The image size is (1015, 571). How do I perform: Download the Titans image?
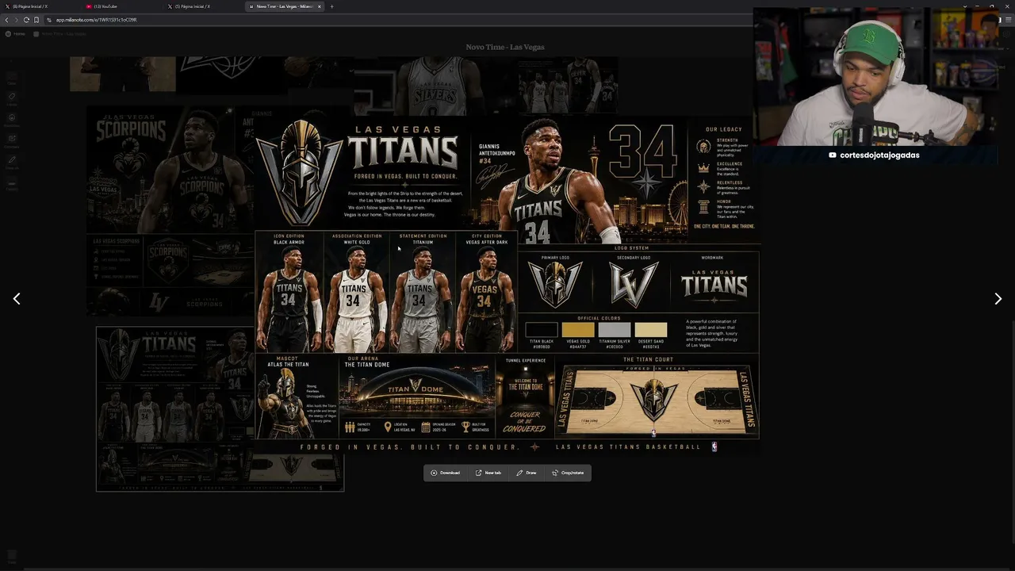click(x=446, y=473)
